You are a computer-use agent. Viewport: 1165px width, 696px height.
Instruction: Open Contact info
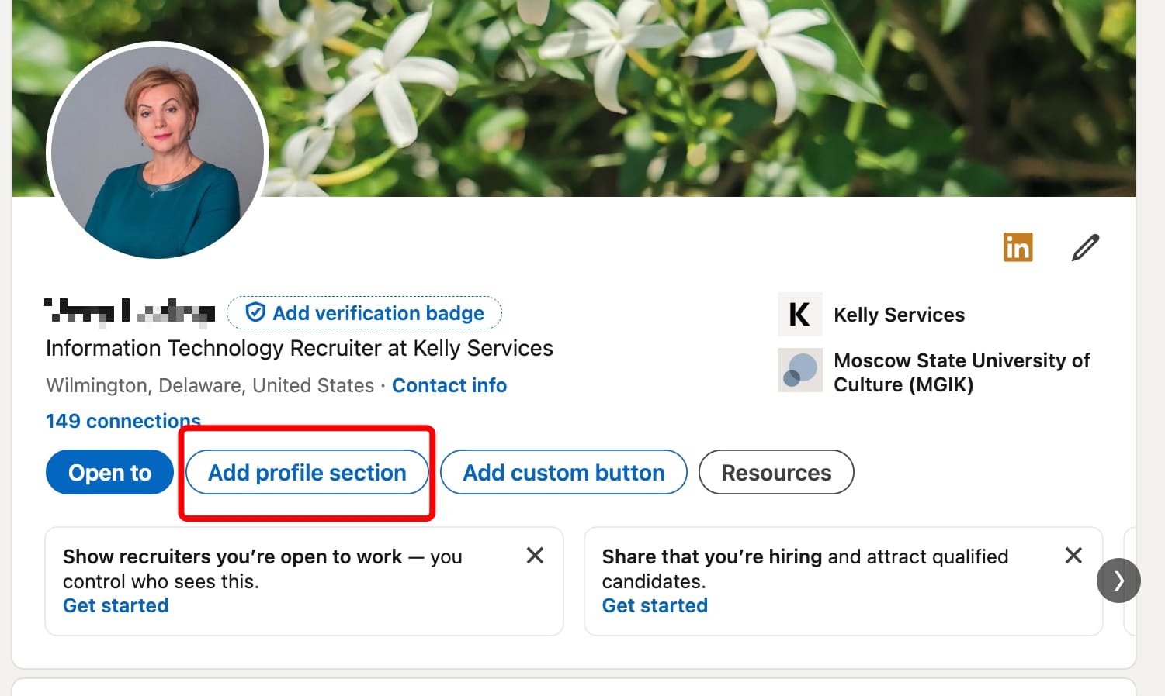point(449,385)
